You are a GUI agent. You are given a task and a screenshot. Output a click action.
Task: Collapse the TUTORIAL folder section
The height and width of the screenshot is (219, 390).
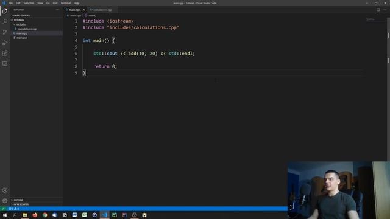point(19,20)
